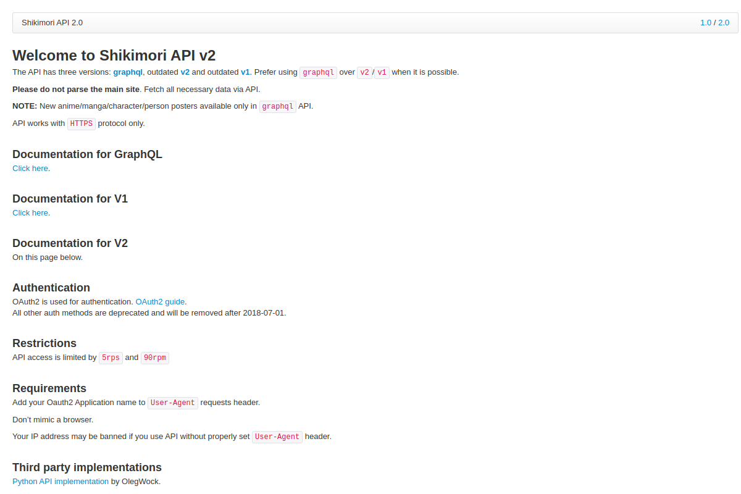The width and height of the screenshot is (741, 494).
Task: Open "Click here" under Documentation for GraphQL
Action: click(30, 168)
